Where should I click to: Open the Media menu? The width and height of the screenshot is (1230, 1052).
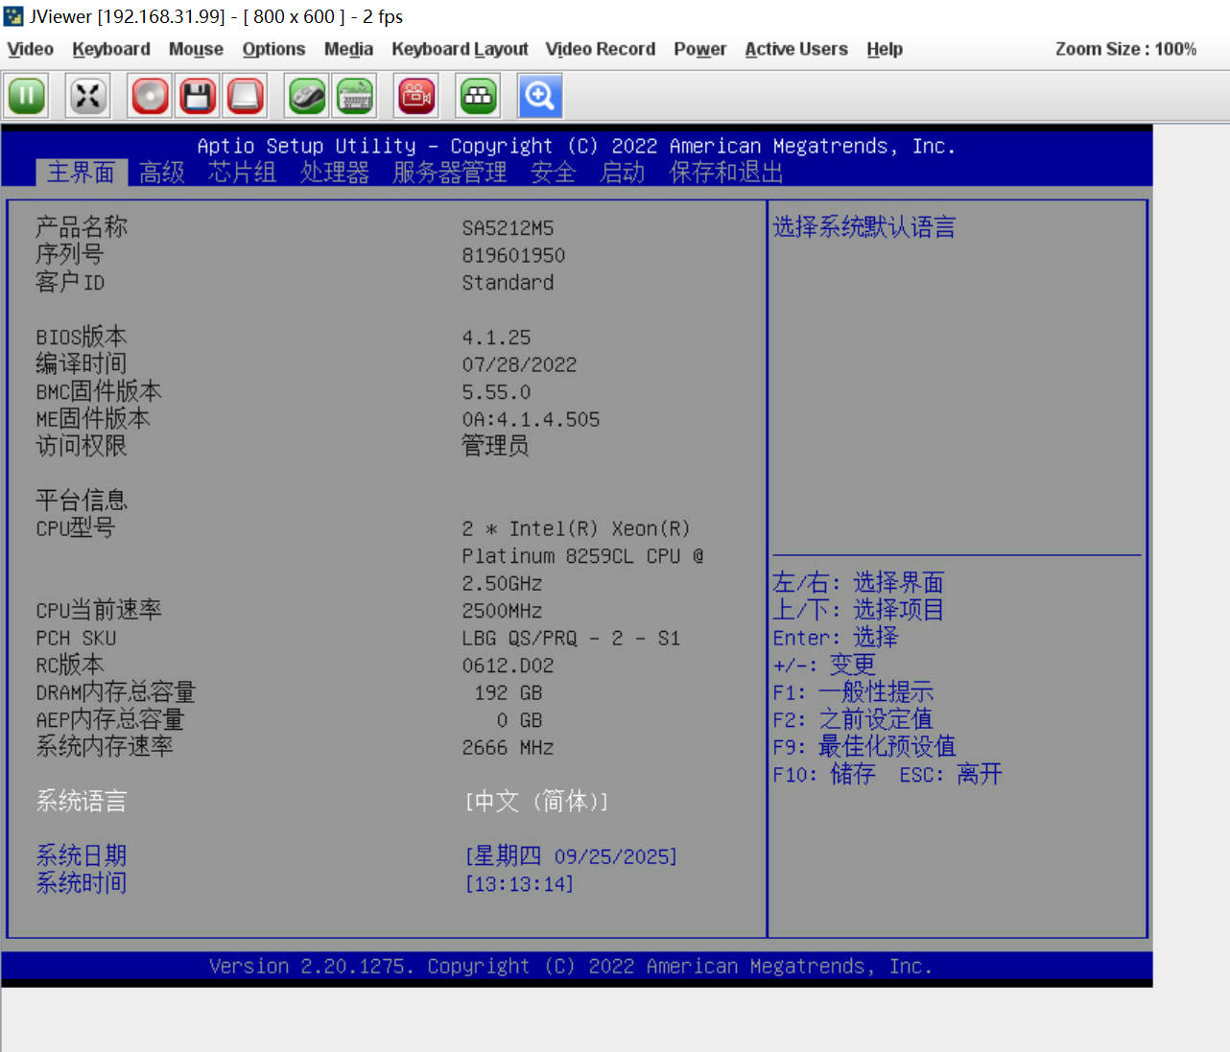[x=348, y=49]
